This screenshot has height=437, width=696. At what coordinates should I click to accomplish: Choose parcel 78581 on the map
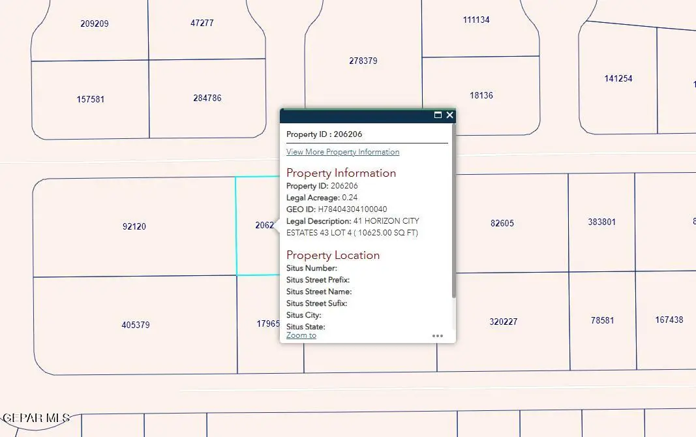point(602,320)
